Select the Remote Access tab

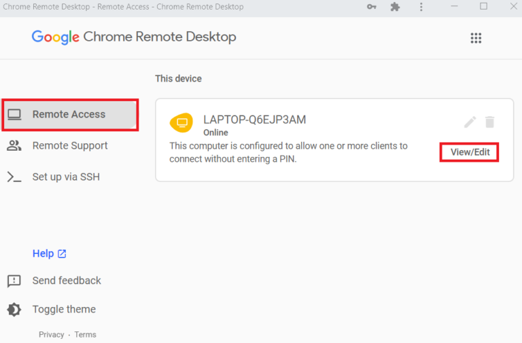click(x=69, y=115)
